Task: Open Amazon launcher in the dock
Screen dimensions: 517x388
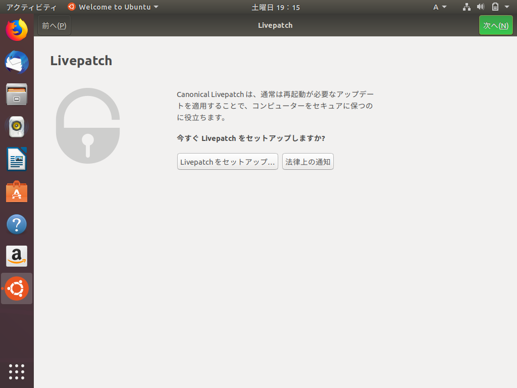Action: point(17,256)
